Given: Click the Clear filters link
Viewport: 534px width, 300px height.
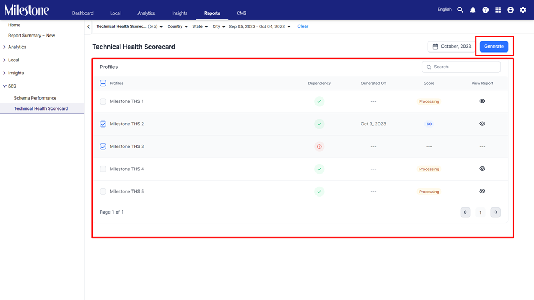Looking at the screenshot, I should click(x=303, y=26).
